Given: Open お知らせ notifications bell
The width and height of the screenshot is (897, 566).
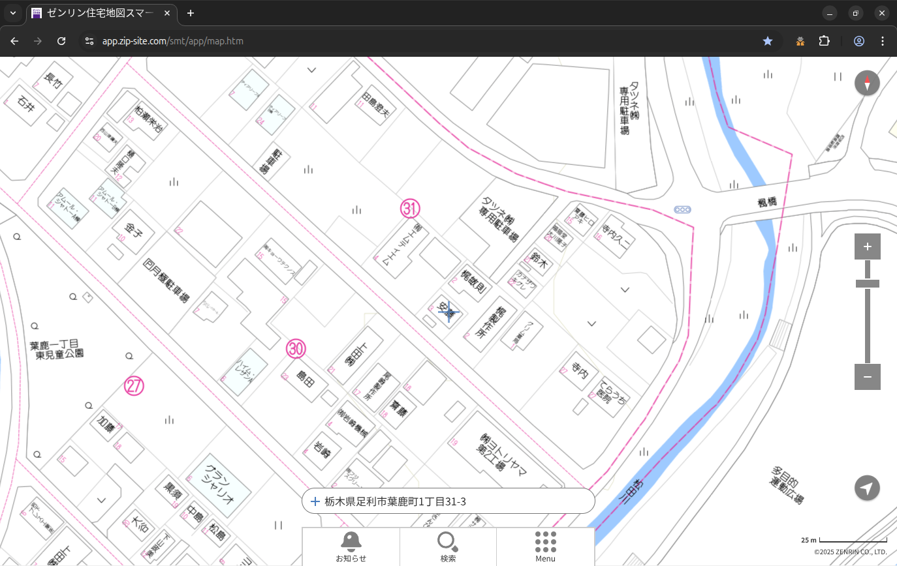Looking at the screenshot, I should [x=351, y=546].
